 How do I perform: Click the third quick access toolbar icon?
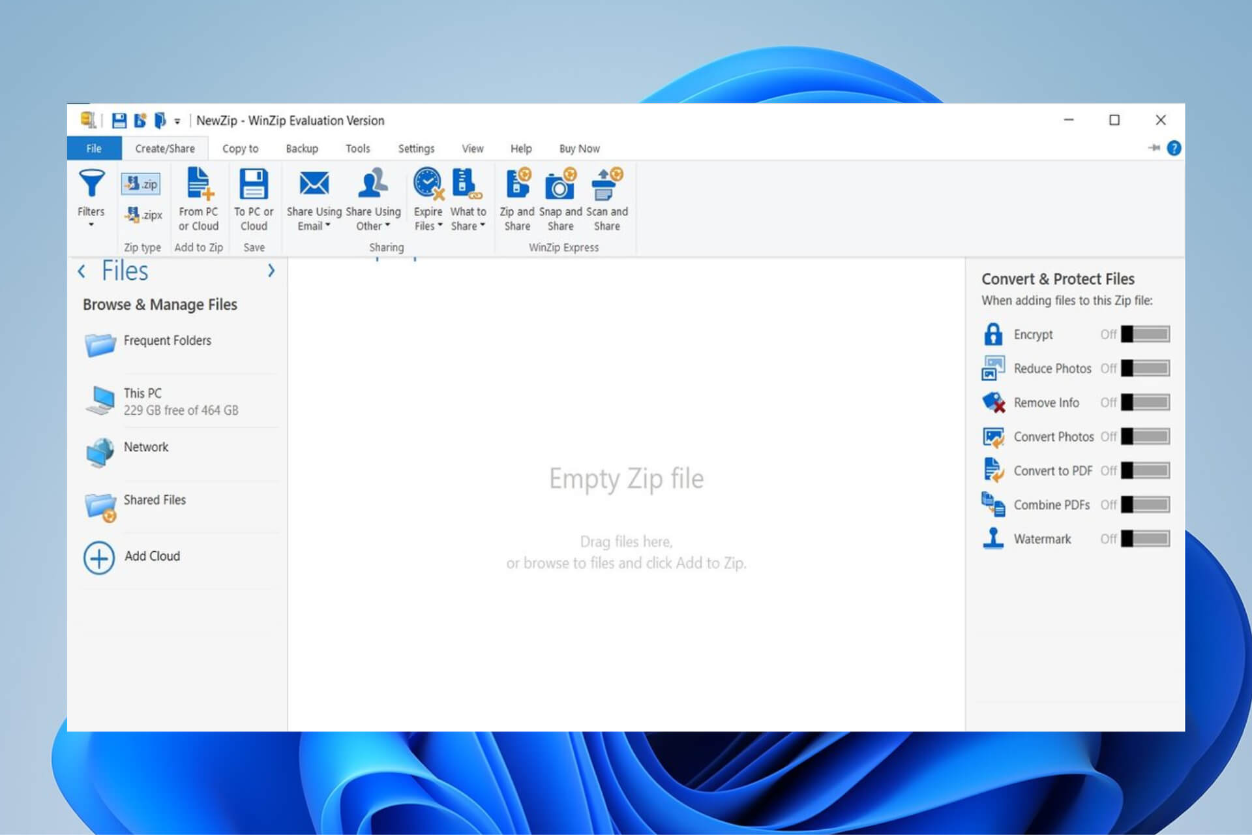click(160, 121)
